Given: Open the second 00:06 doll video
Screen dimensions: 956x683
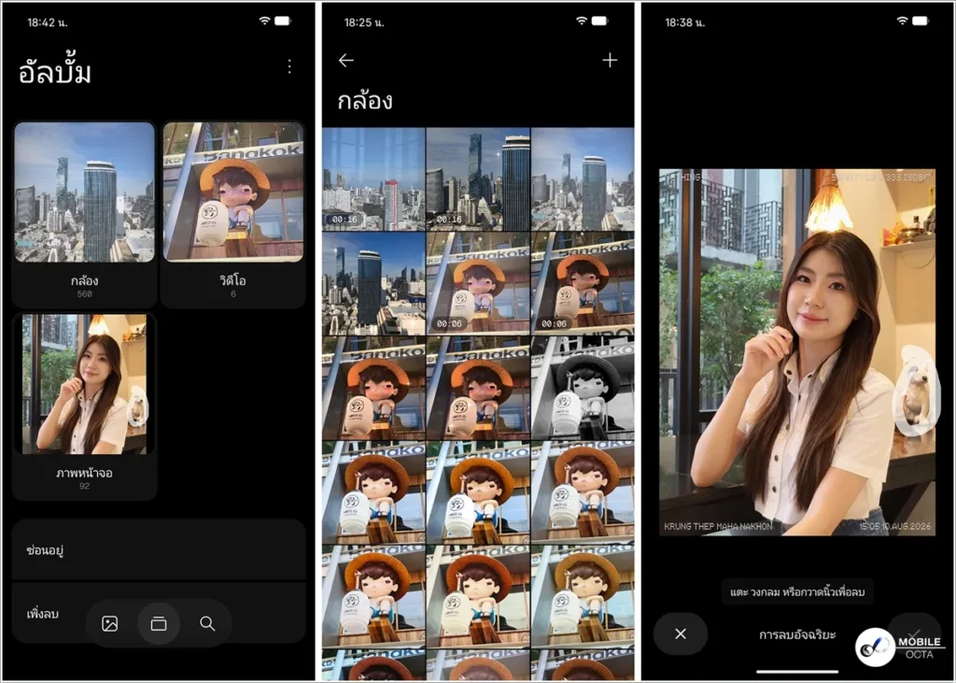Looking at the screenshot, I should point(583,283).
